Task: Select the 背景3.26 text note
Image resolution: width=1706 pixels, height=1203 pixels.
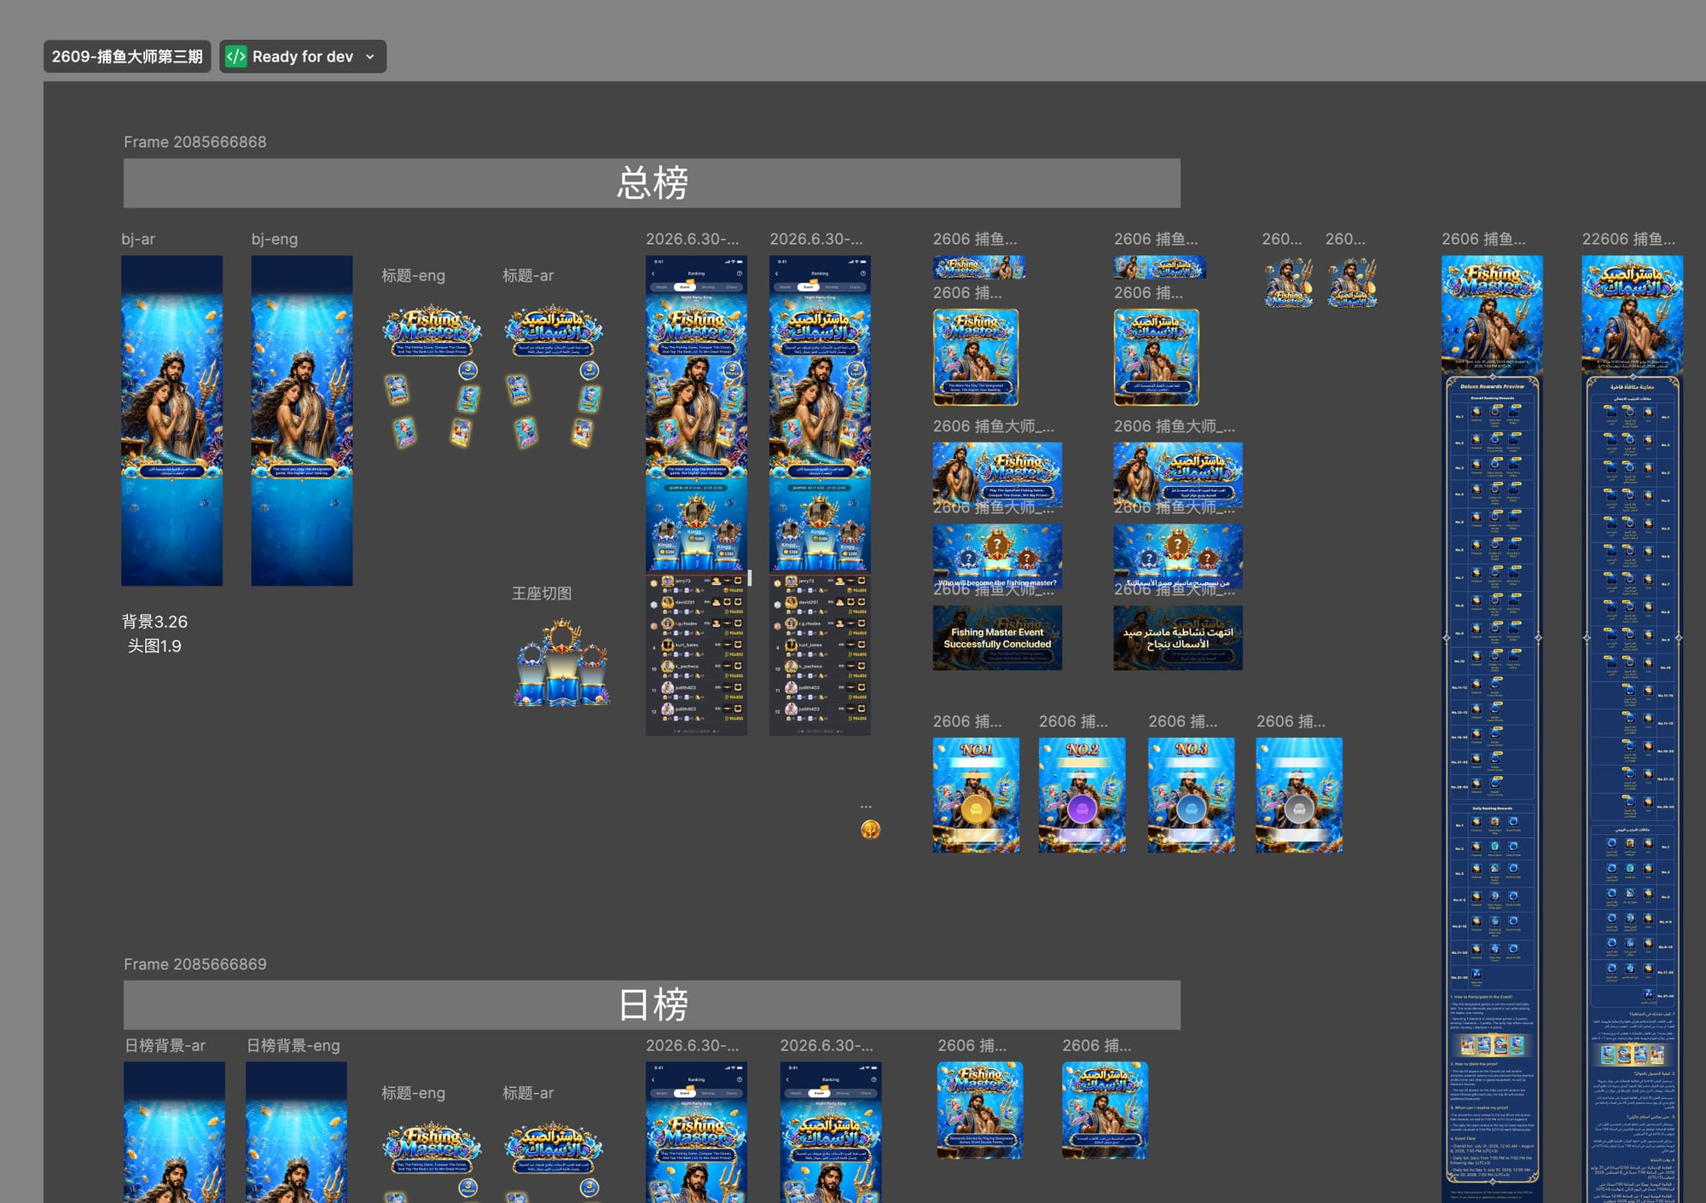Action: click(154, 622)
